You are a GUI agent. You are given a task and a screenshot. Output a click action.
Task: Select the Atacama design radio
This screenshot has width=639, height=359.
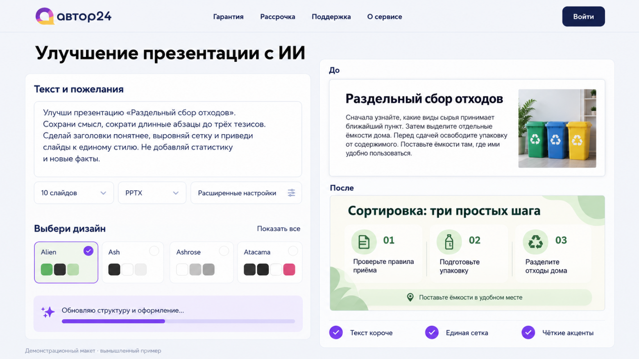point(293,251)
